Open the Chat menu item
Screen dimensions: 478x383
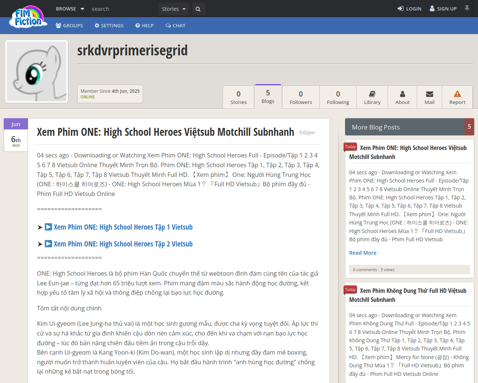(x=176, y=25)
